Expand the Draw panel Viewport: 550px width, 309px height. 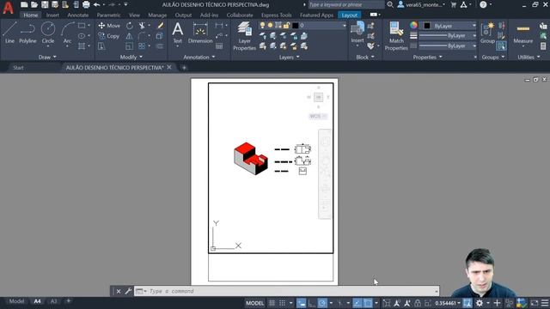click(x=47, y=58)
